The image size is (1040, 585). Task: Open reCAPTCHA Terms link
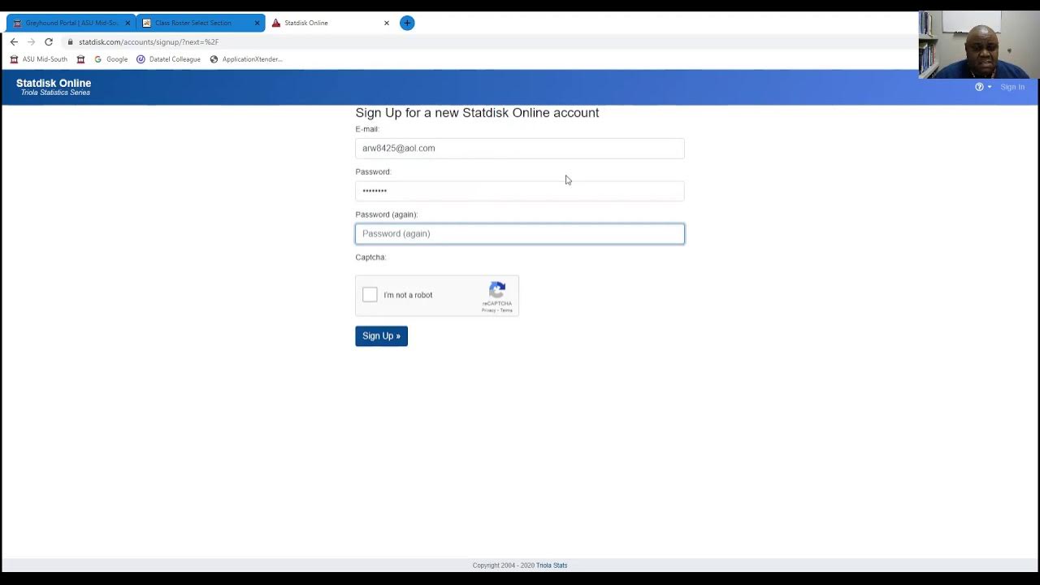506,310
